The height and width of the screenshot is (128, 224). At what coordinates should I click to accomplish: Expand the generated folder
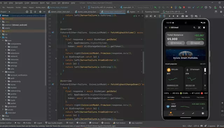(x=3, y=106)
